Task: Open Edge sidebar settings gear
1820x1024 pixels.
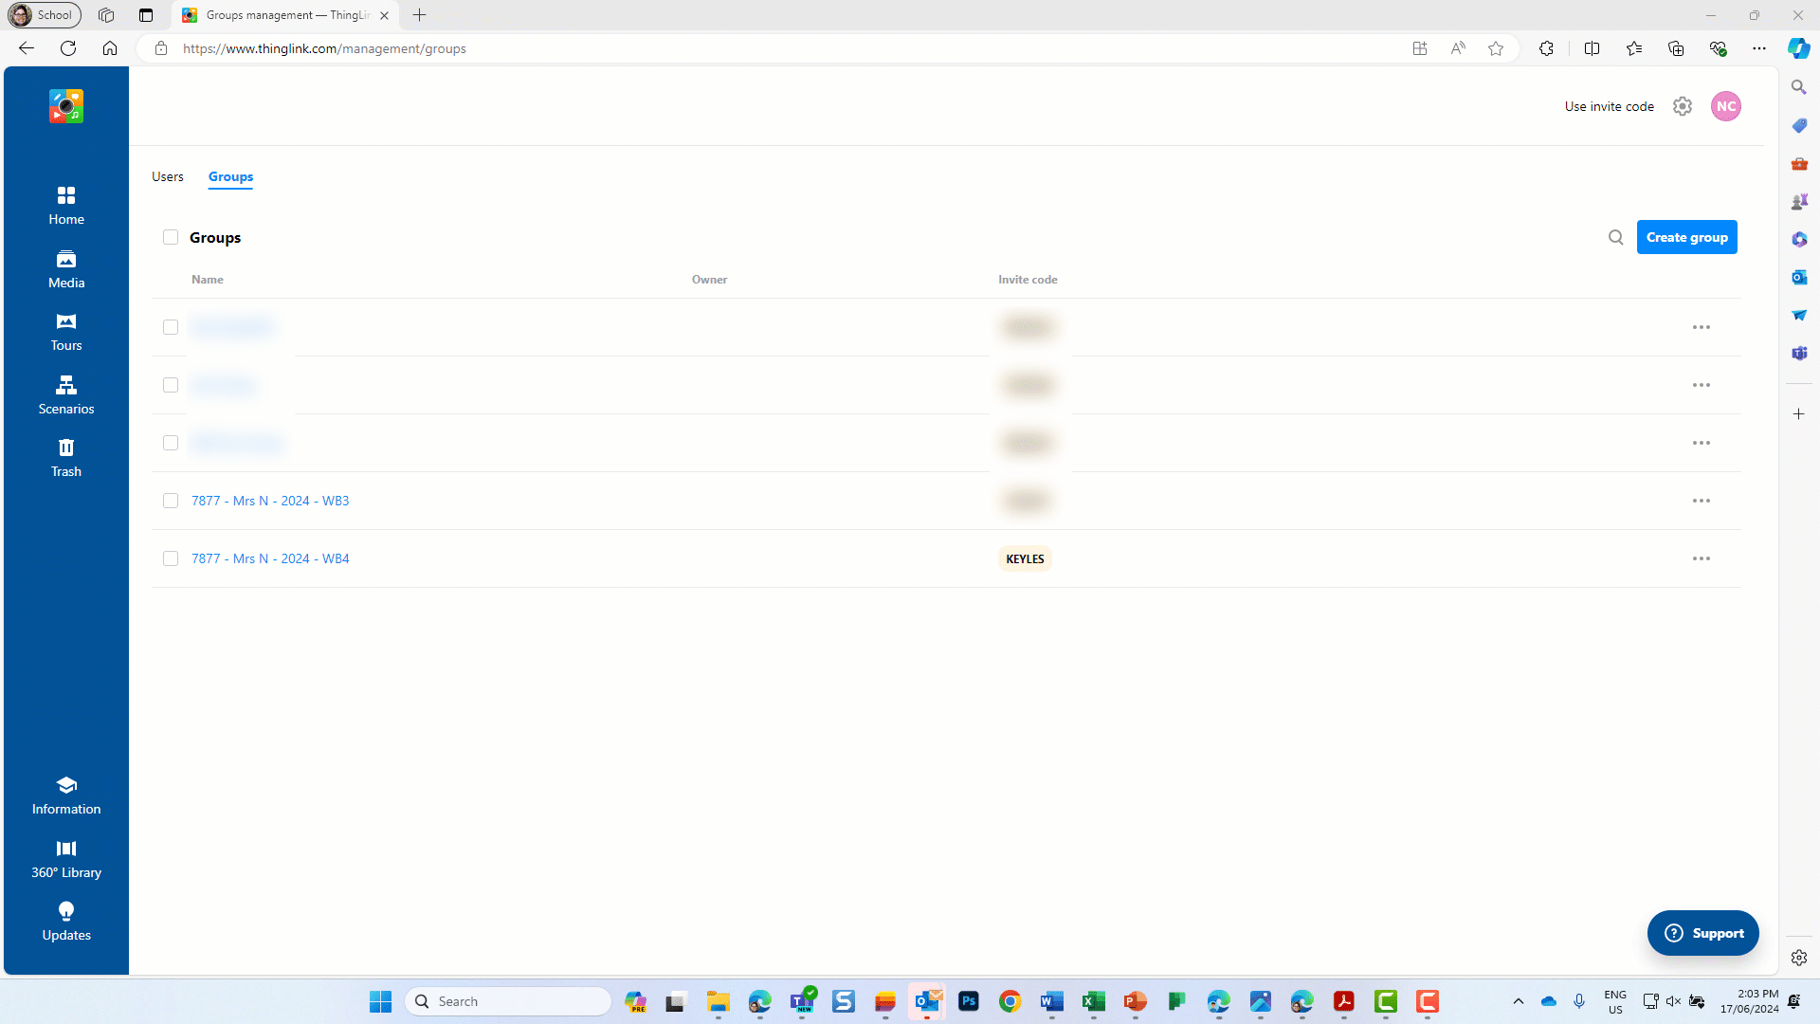Action: [1799, 958]
